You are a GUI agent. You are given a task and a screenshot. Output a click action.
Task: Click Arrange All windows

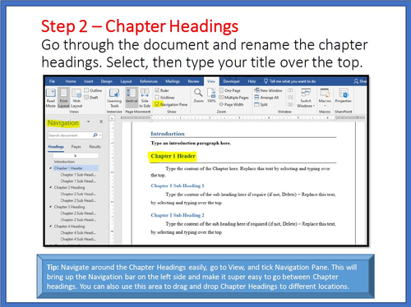(266, 98)
